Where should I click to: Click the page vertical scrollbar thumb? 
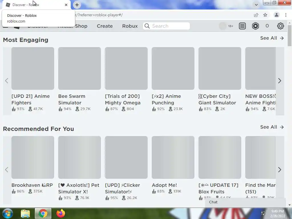pos(290,35)
